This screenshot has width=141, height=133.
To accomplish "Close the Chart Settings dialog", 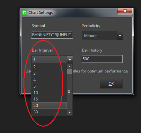I will coord(125,11).
